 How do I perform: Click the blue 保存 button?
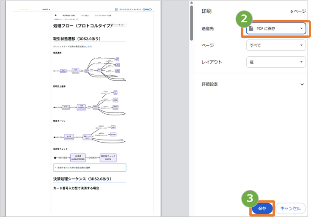click(x=262, y=209)
